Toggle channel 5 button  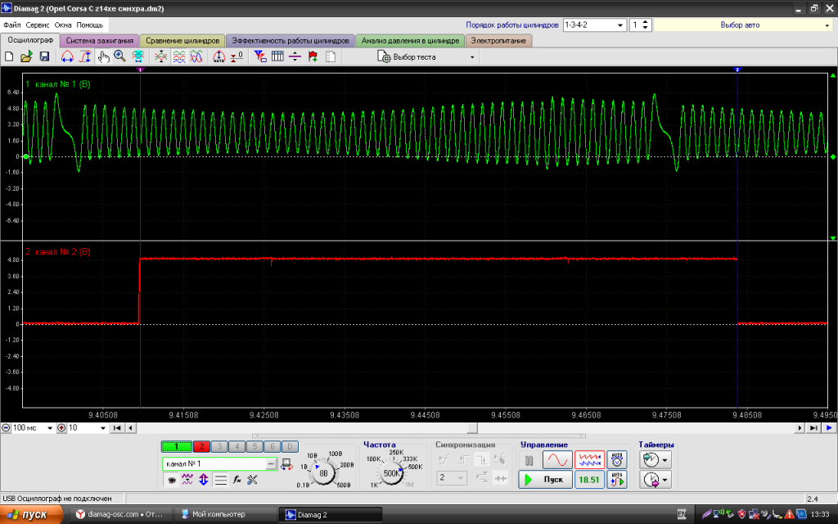[255, 446]
